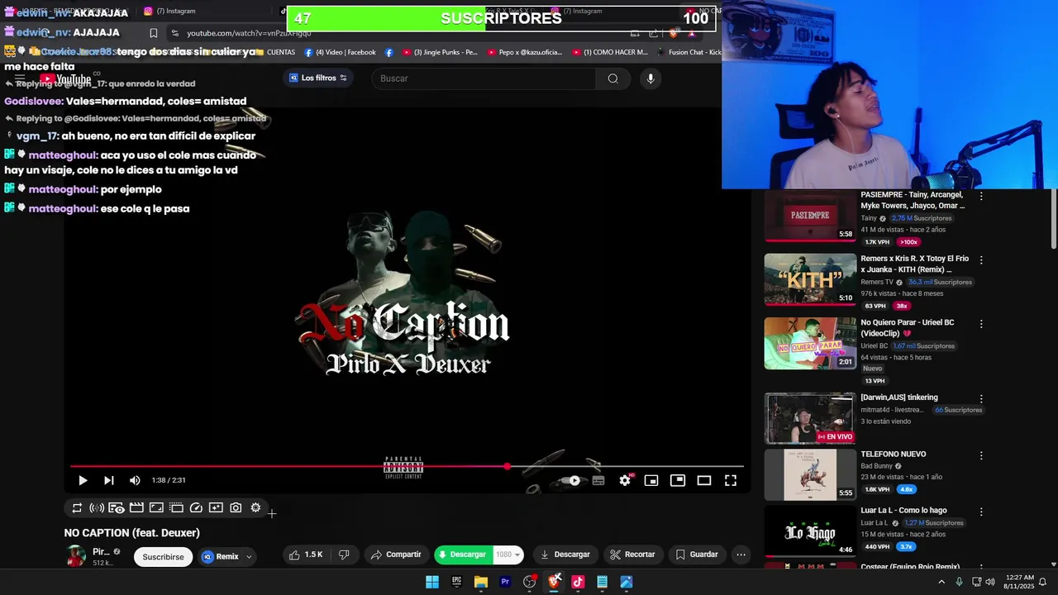Open the COMO HACER M... bookmark

609,52
